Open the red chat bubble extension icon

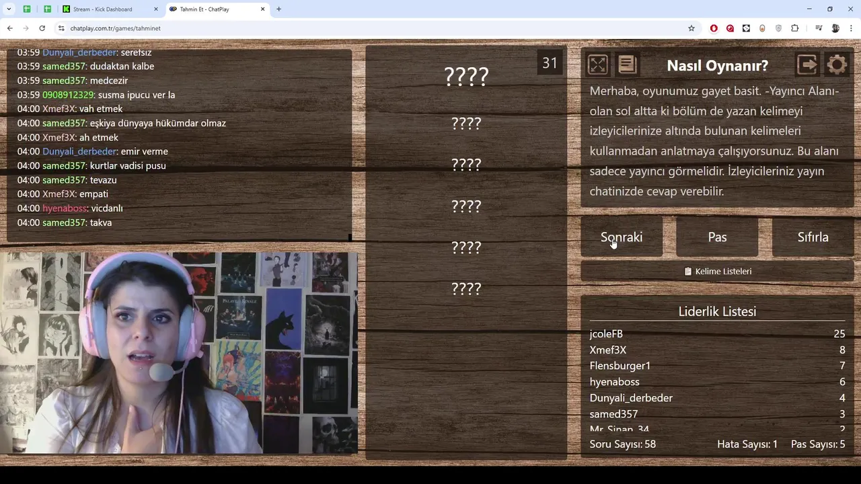click(x=730, y=28)
